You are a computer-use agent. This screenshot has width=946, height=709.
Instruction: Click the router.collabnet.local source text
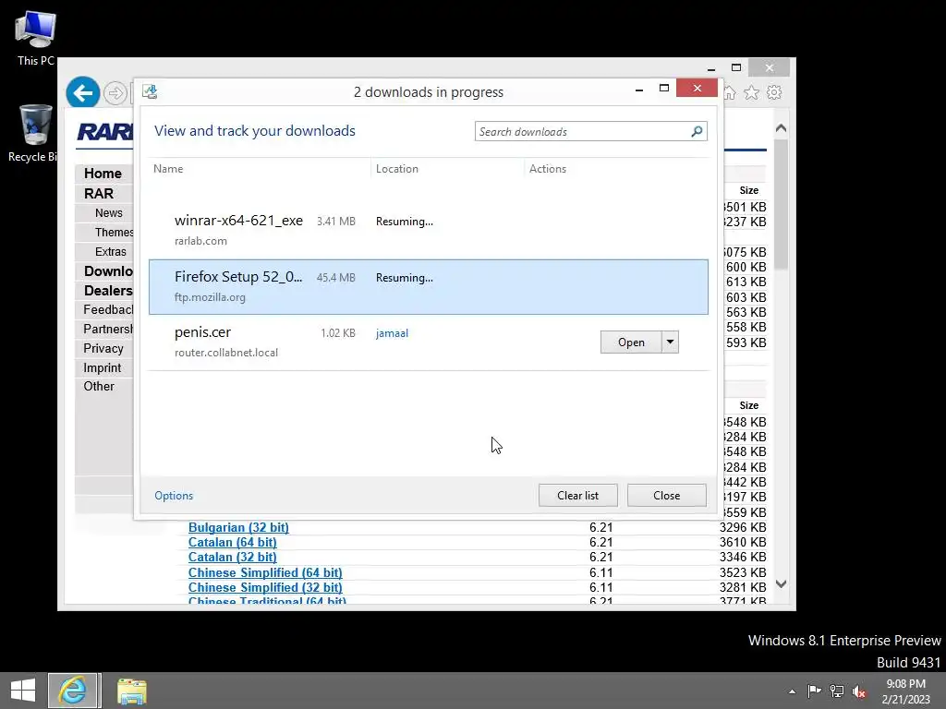[x=226, y=352]
